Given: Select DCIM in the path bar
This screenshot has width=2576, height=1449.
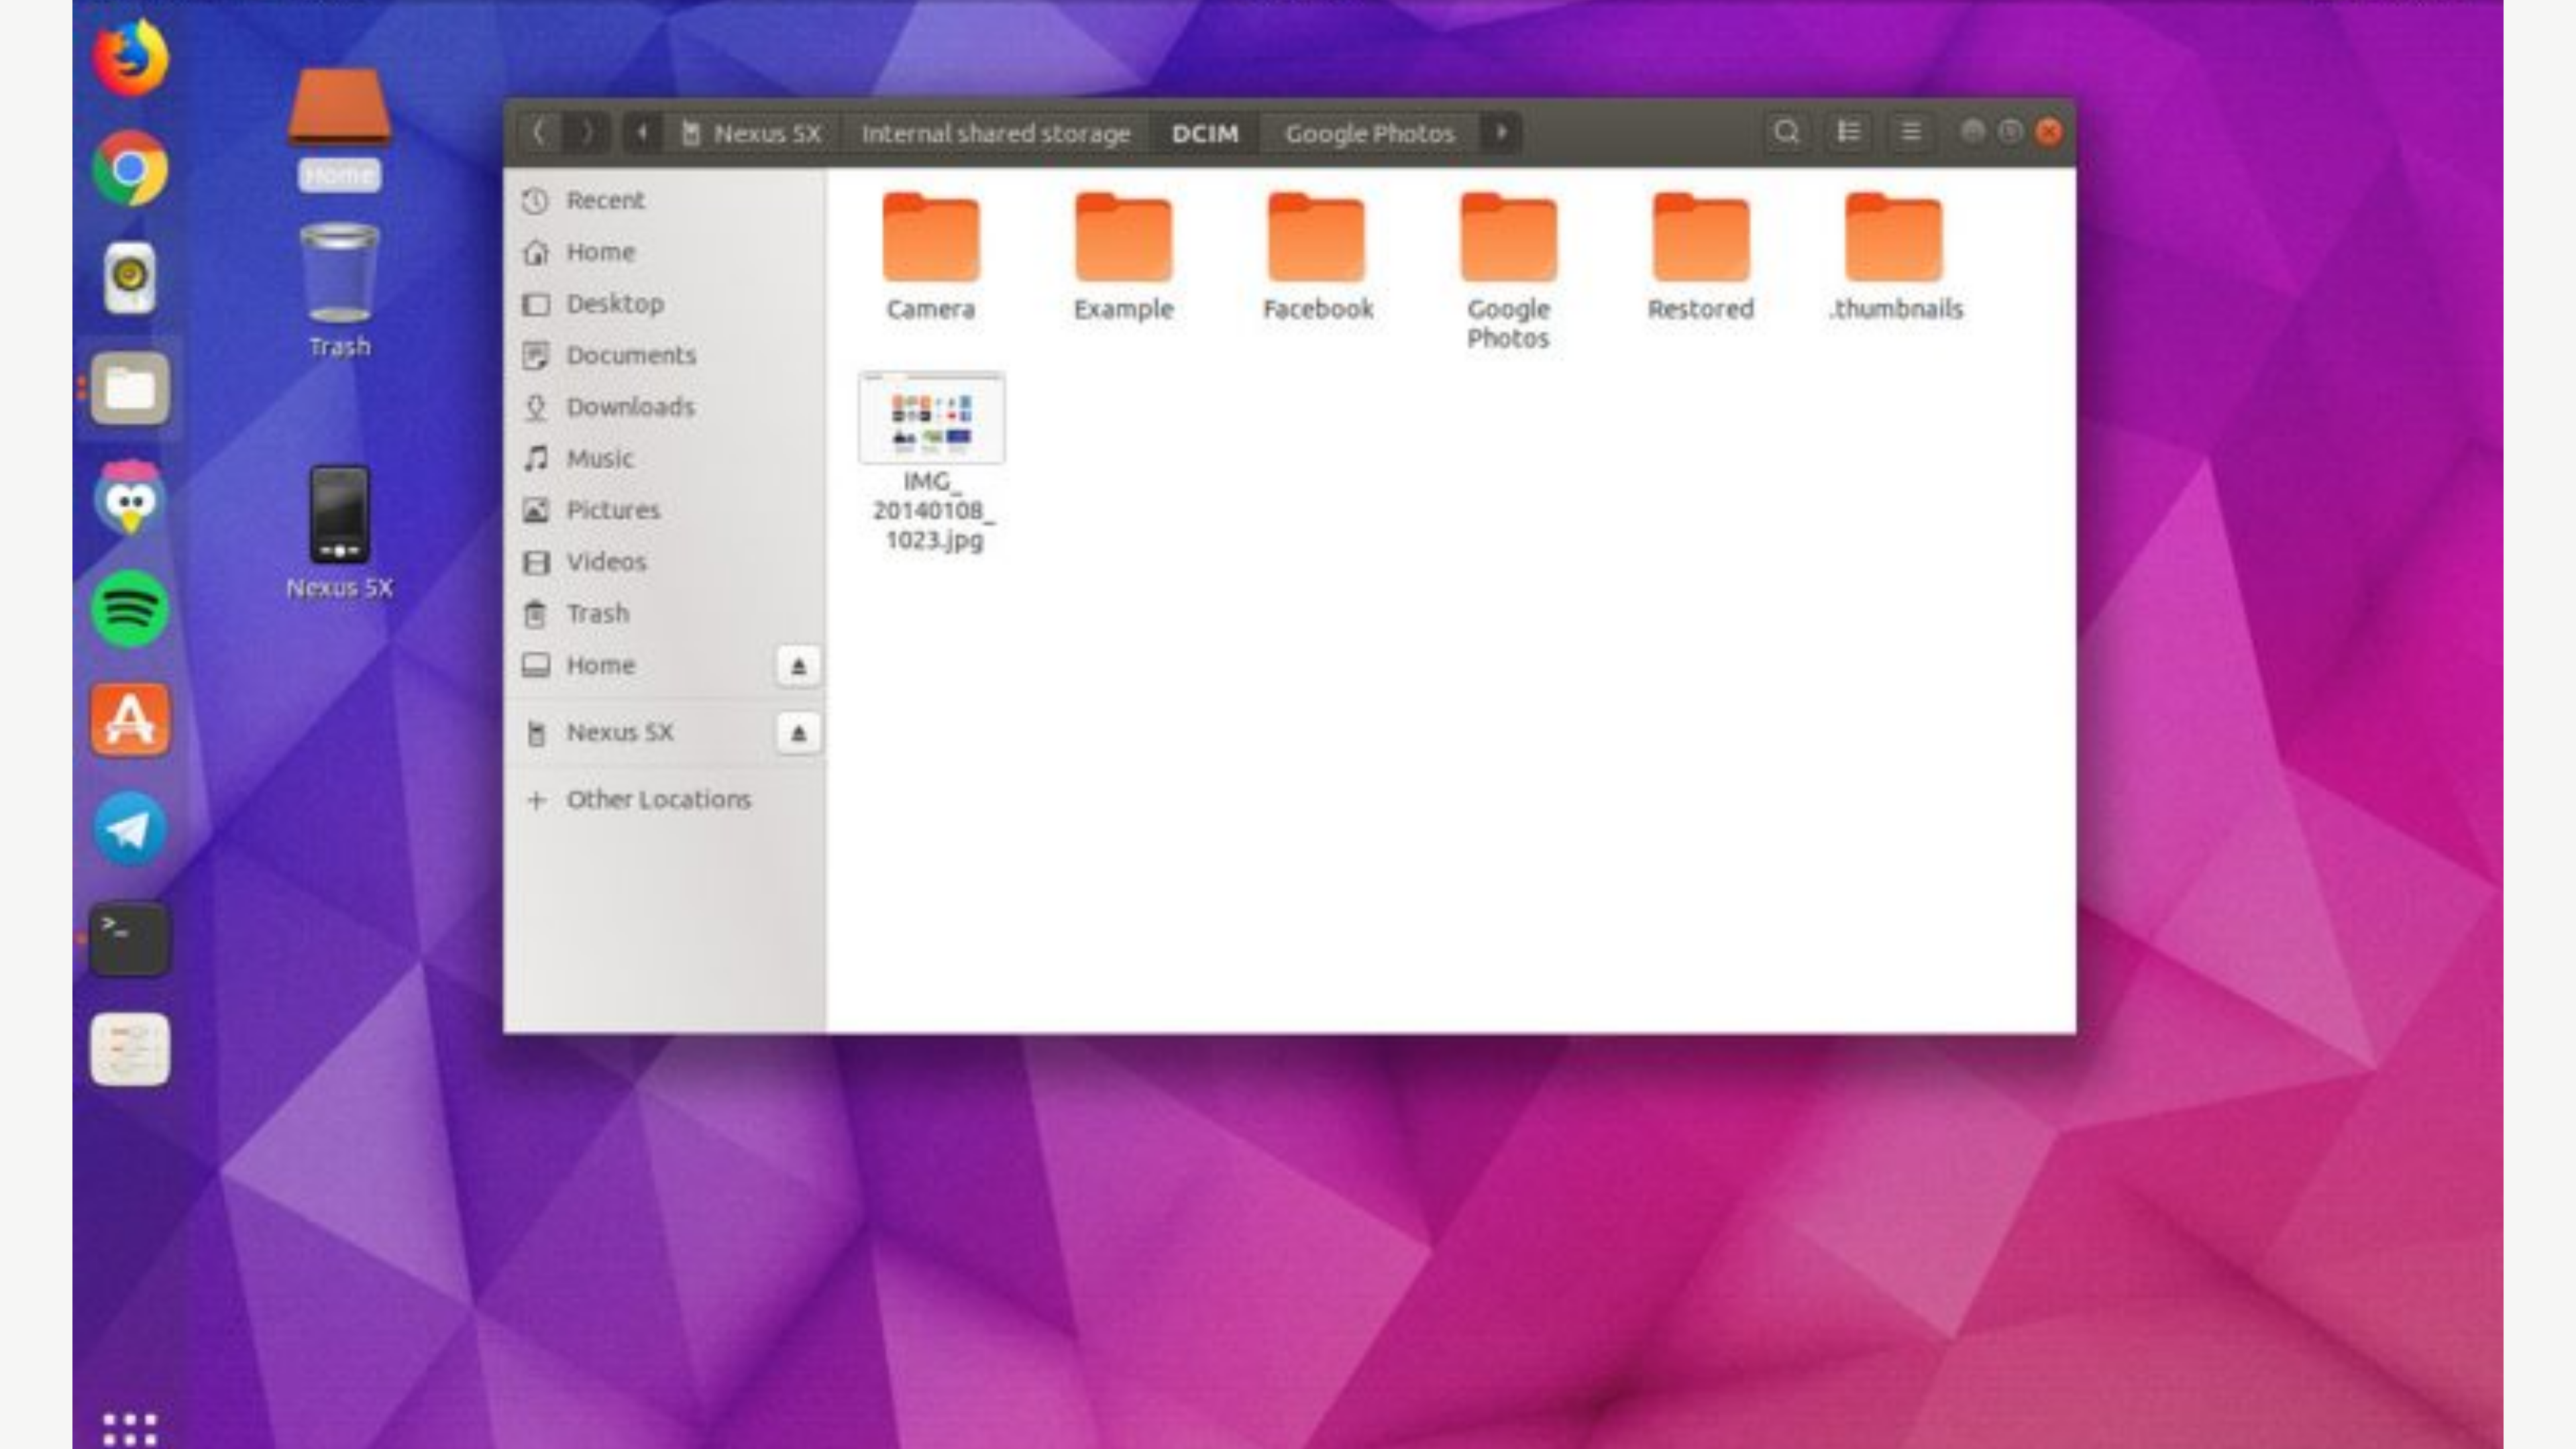Looking at the screenshot, I should [1205, 133].
